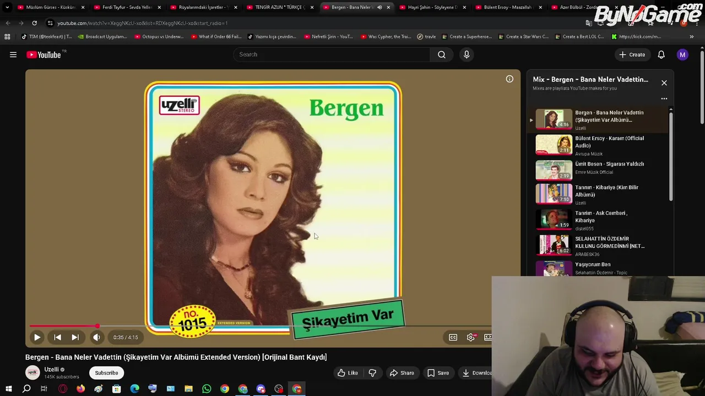Switch to Hayri Şahin tab

point(432,7)
